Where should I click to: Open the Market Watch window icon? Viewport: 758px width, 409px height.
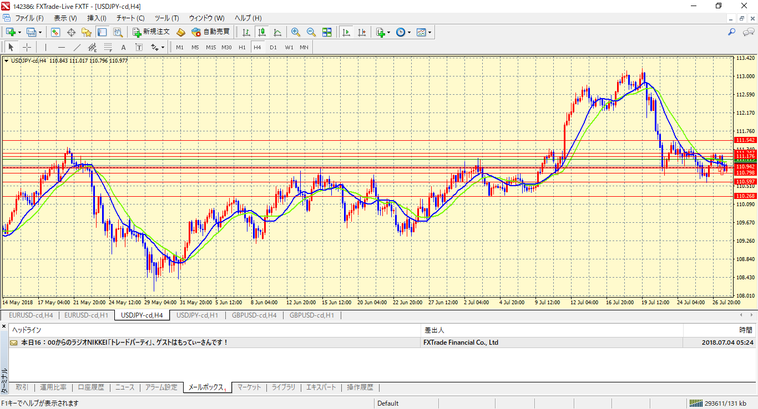(x=55, y=32)
